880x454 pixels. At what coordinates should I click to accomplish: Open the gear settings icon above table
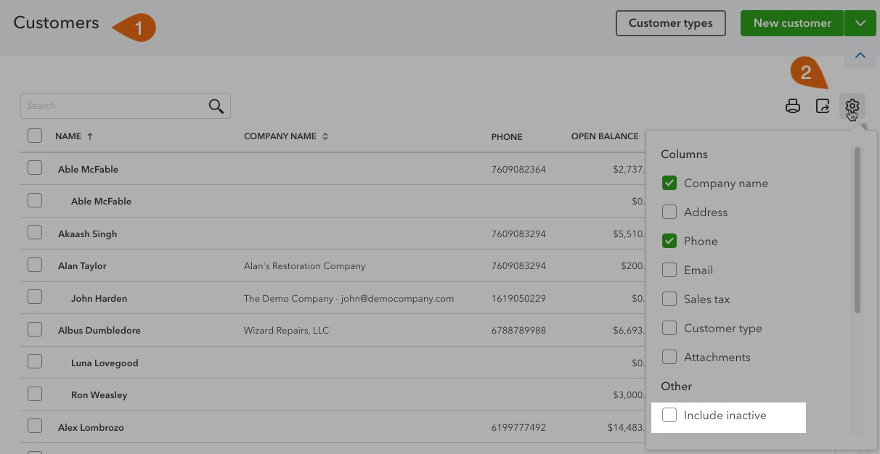[x=852, y=107]
